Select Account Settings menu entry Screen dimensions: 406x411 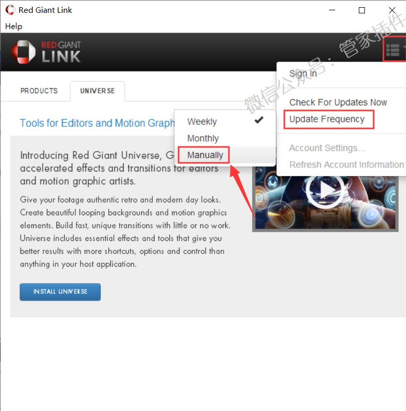click(x=327, y=148)
